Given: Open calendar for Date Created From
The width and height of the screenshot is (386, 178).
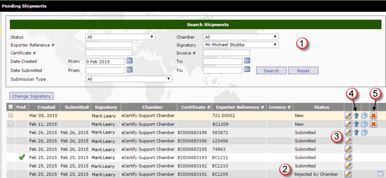Looking at the screenshot, I should (x=129, y=61).
